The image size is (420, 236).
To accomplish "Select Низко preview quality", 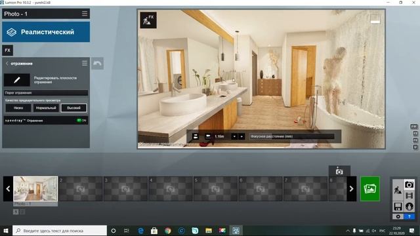I will (x=18, y=108).
